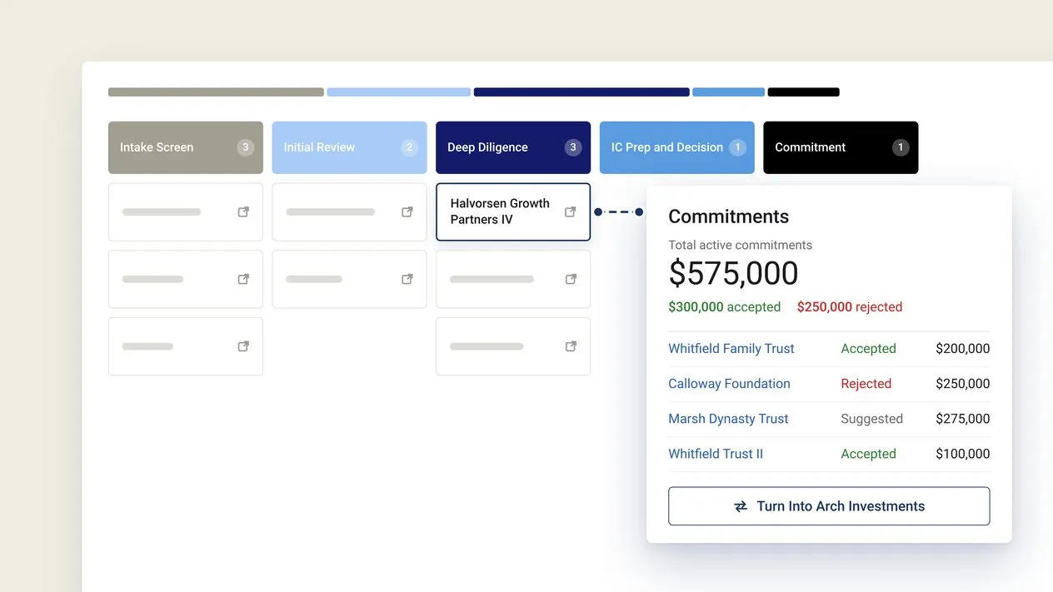Click the black Commitment progress segment
This screenshot has height=592, width=1053.
pos(803,92)
